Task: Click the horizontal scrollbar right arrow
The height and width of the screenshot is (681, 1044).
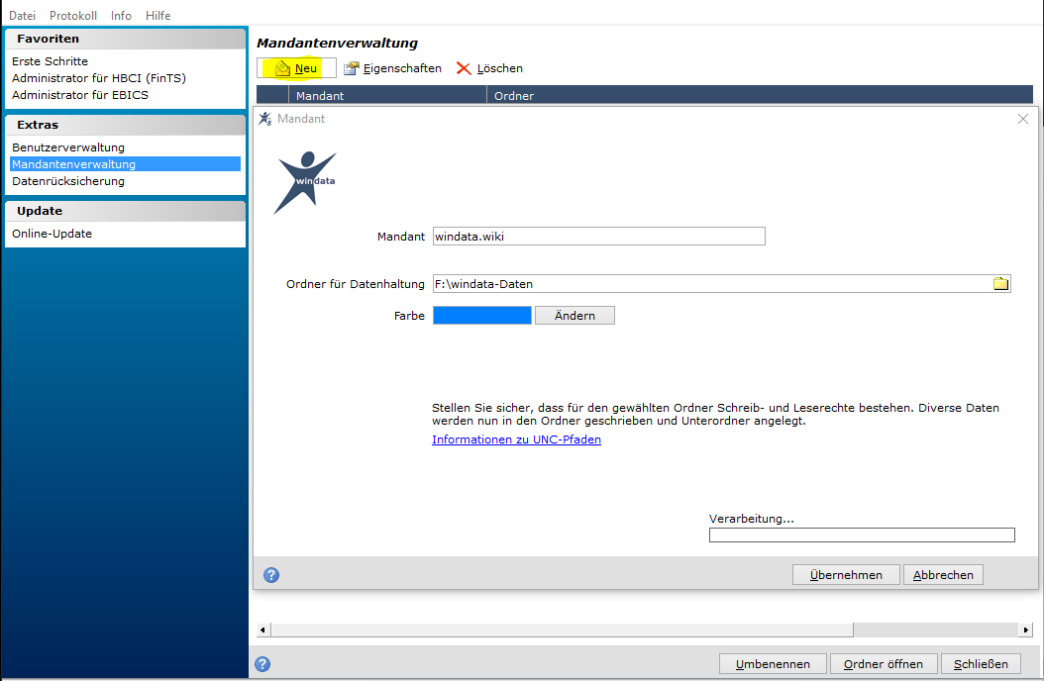Action: coord(1025,630)
